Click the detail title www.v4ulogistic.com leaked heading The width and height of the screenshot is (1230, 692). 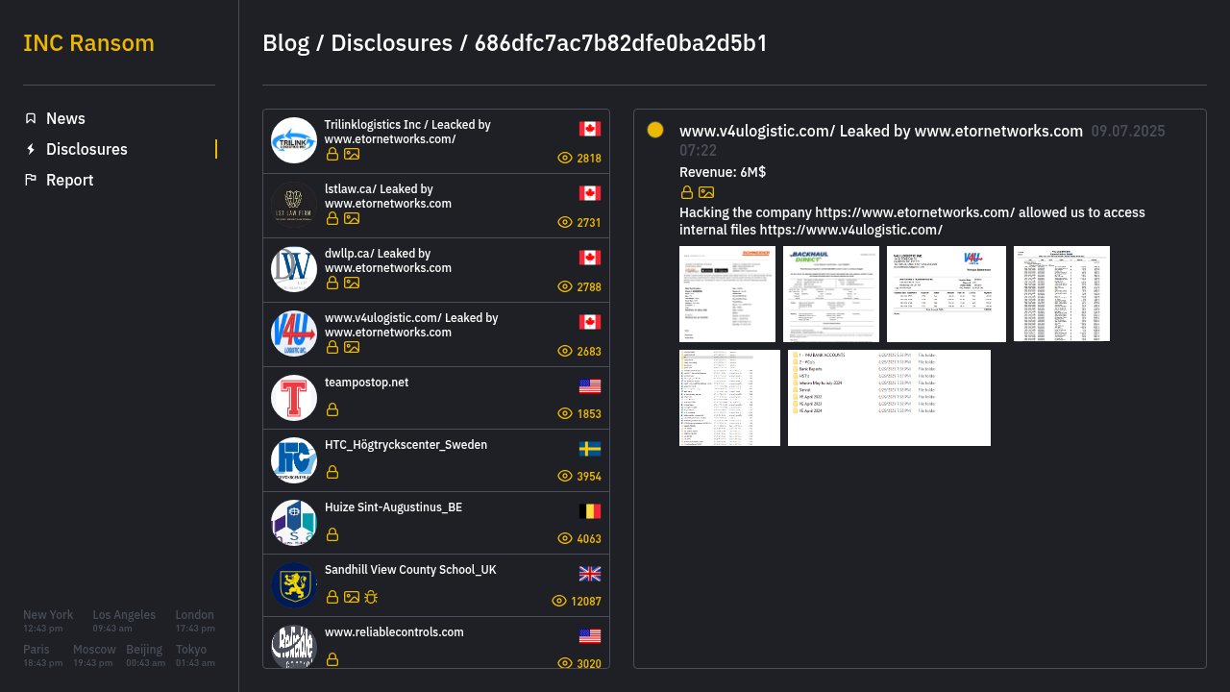point(881,131)
